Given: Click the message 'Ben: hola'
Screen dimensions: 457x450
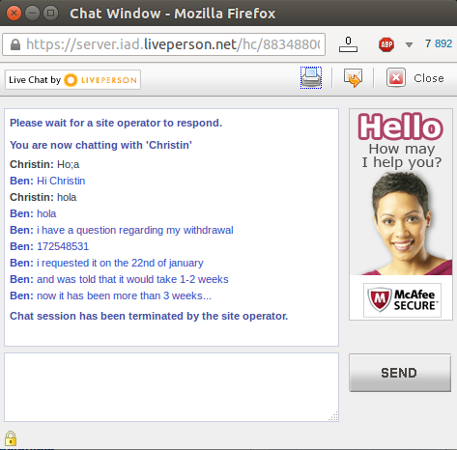Looking at the screenshot, I should point(33,213).
